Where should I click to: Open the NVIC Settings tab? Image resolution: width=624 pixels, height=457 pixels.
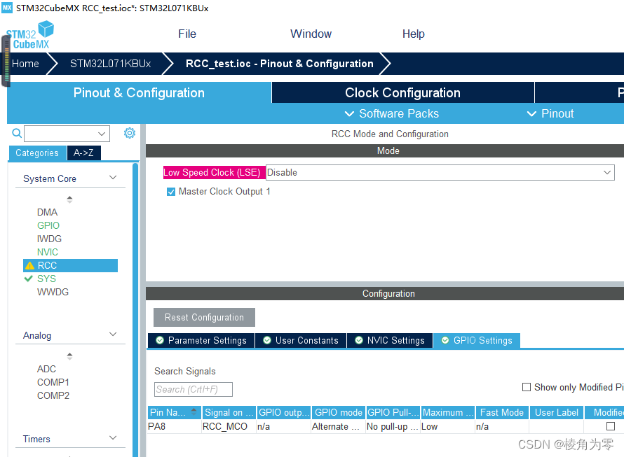pyautogui.click(x=390, y=341)
